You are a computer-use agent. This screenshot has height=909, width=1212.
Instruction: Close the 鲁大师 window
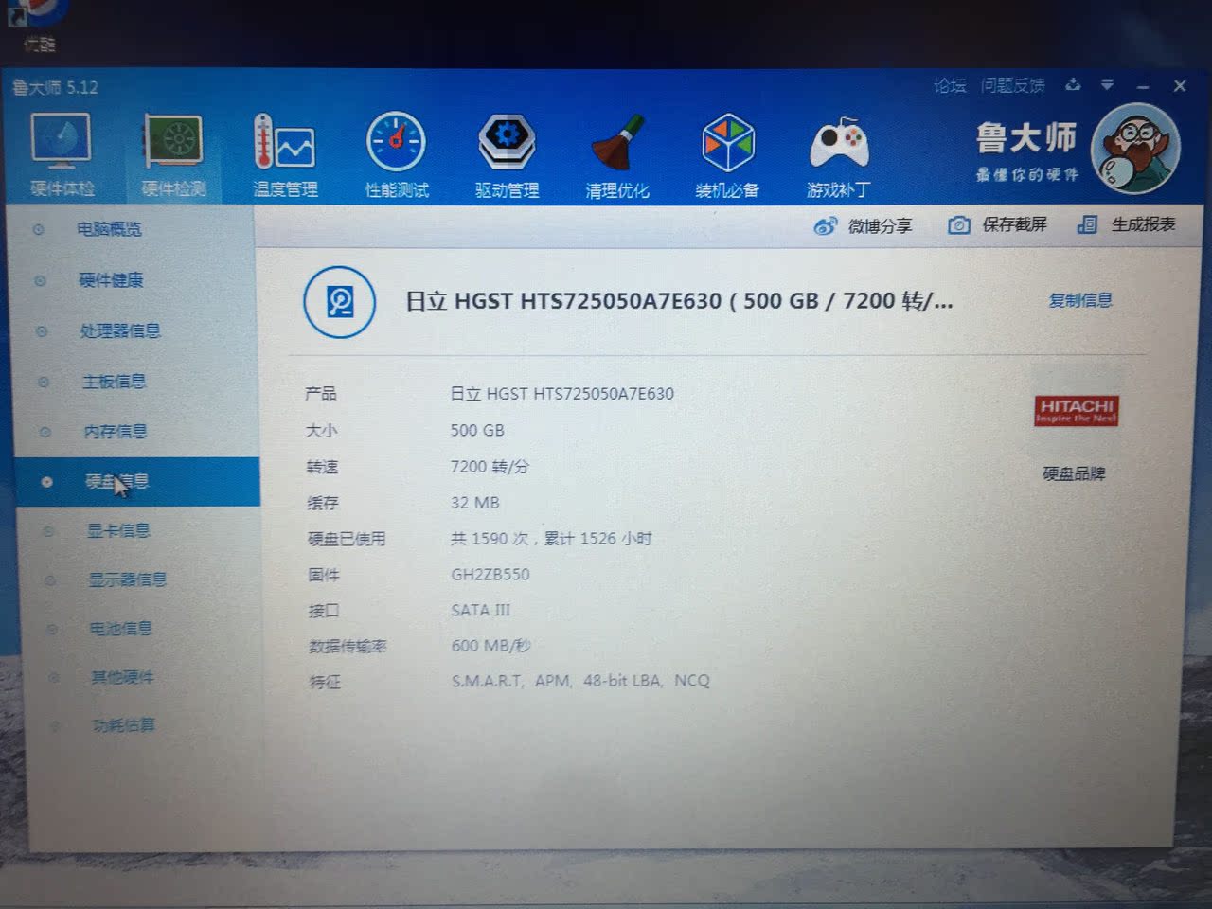[x=1180, y=85]
